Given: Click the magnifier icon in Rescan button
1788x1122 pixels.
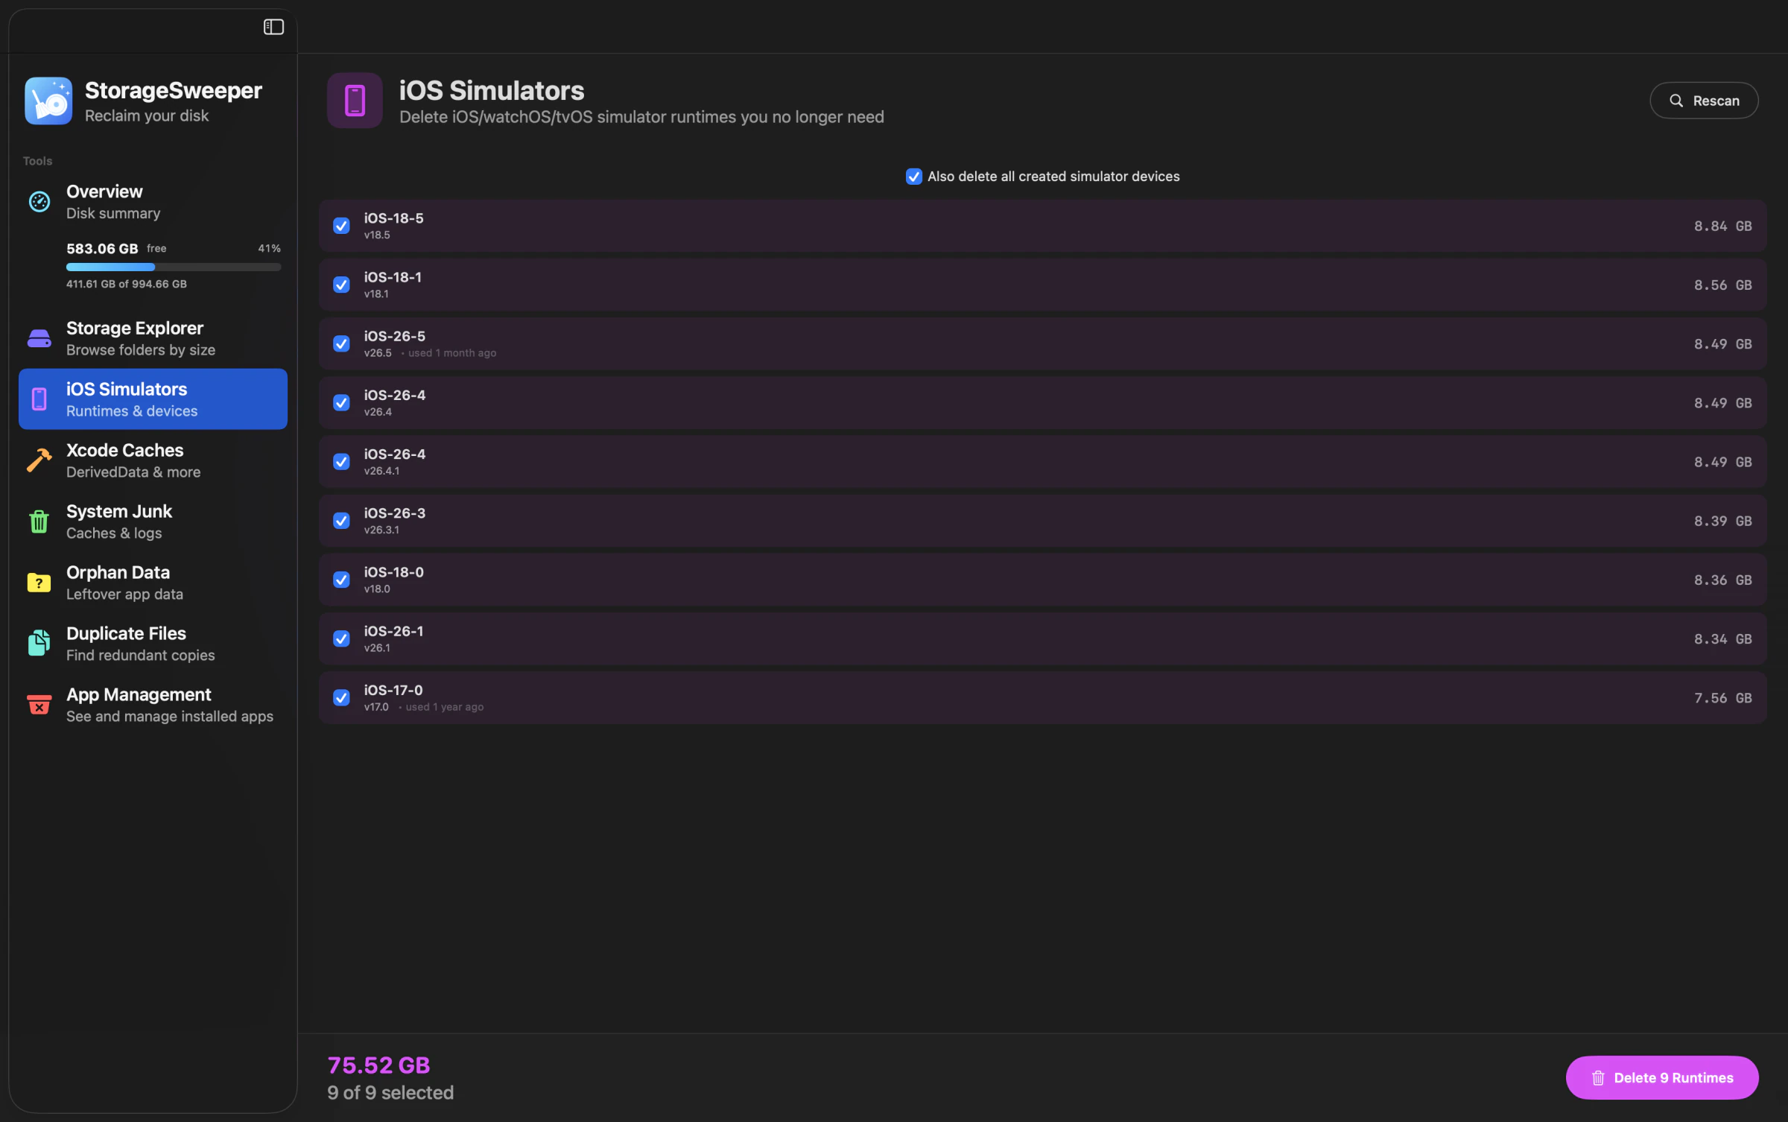Looking at the screenshot, I should click(x=1676, y=101).
